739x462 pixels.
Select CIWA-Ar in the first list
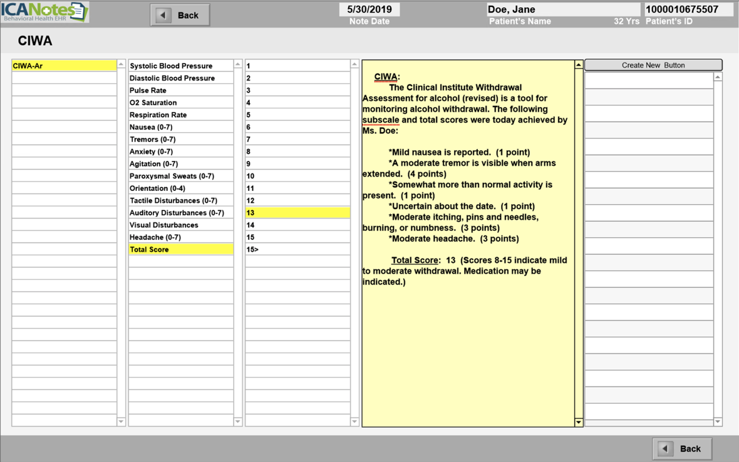point(64,66)
